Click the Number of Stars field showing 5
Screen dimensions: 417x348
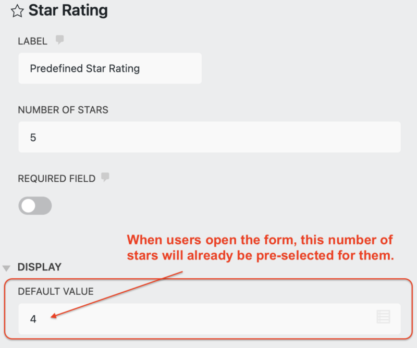(208, 137)
